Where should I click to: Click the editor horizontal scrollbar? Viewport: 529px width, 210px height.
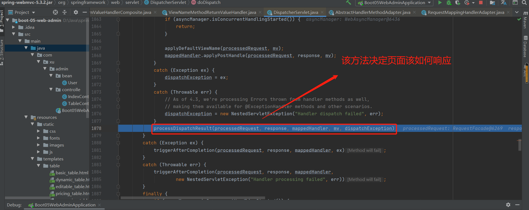point(193,198)
